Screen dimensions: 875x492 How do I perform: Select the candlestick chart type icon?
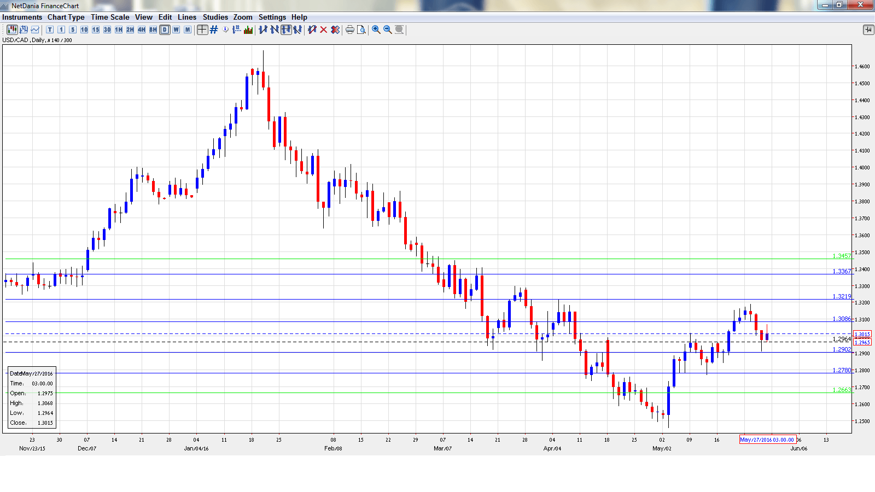12,30
